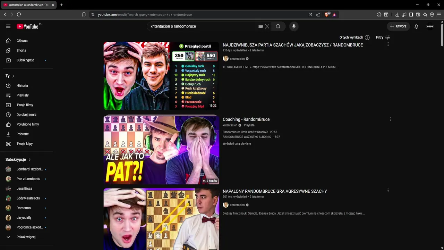
Task: Open the Brave Shields lion icon
Action: tap(327, 15)
